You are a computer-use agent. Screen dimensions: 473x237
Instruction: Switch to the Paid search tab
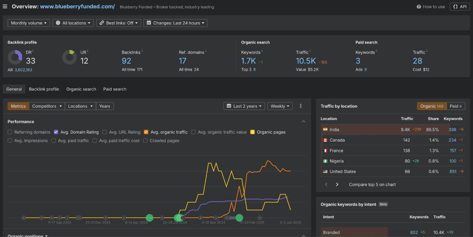[115, 89]
